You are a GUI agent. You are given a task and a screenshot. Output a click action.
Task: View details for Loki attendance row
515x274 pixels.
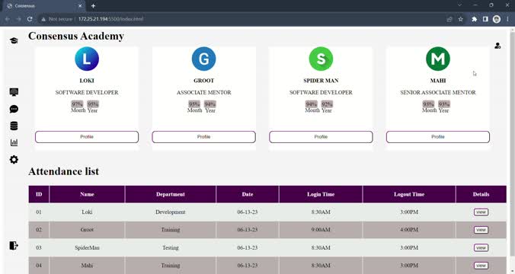pyautogui.click(x=481, y=212)
